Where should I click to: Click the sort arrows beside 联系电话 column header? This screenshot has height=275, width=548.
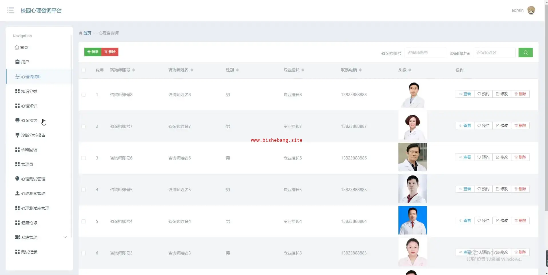pyautogui.click(x=360, y=70)
